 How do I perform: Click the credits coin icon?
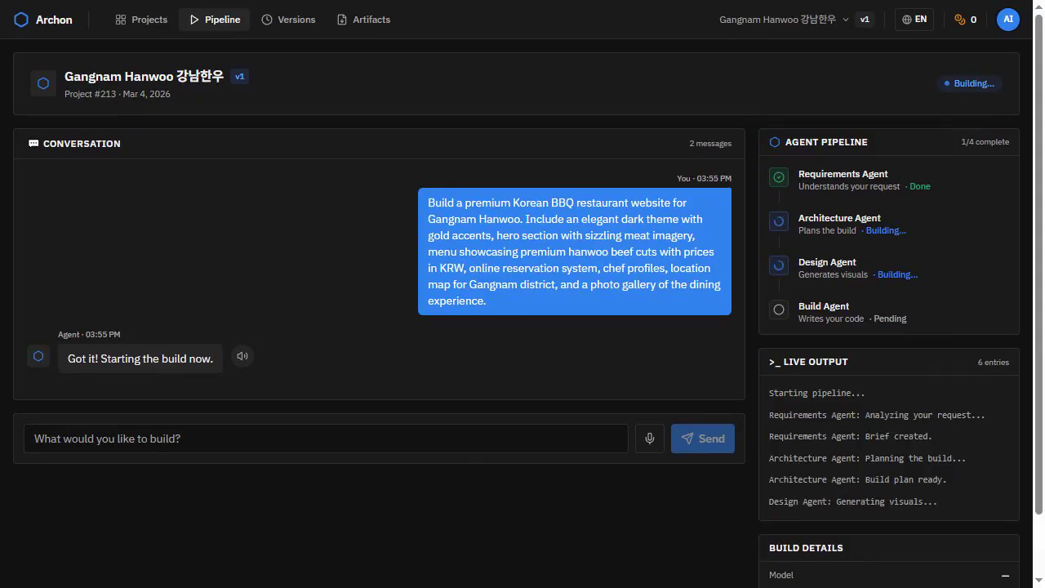click(x=960, y=20)
